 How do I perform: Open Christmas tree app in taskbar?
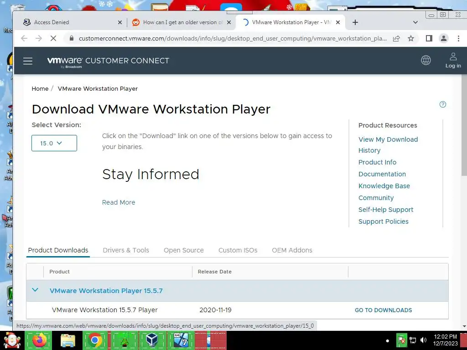[124, 340]
